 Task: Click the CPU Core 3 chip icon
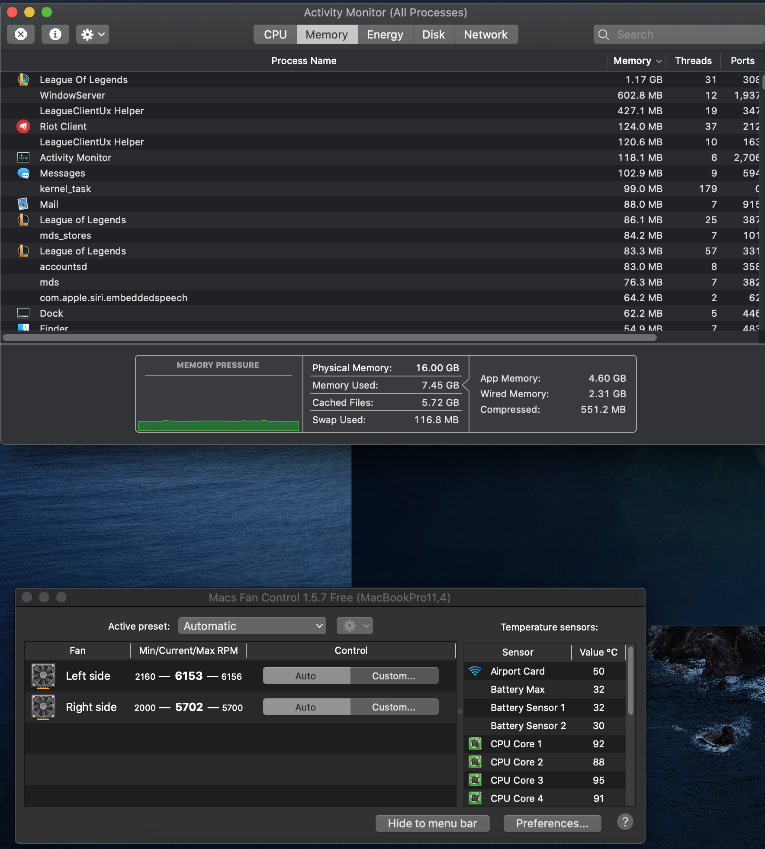click(x=475, y=780)
